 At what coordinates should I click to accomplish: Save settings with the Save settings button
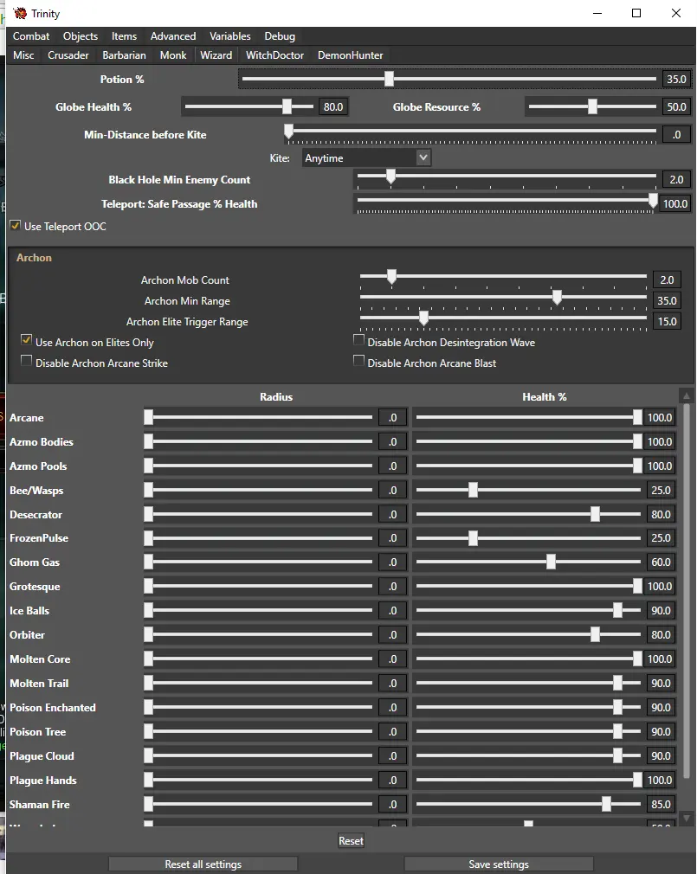(499, 864)
